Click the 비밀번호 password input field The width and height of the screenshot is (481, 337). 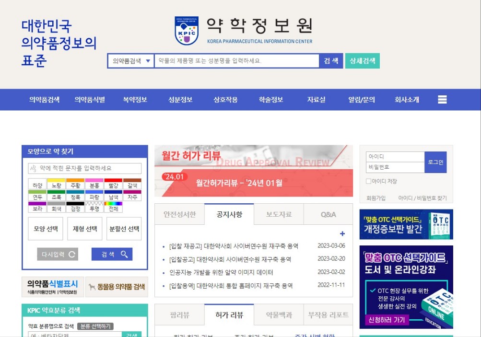pyautogui.click(x=395, y=167)
